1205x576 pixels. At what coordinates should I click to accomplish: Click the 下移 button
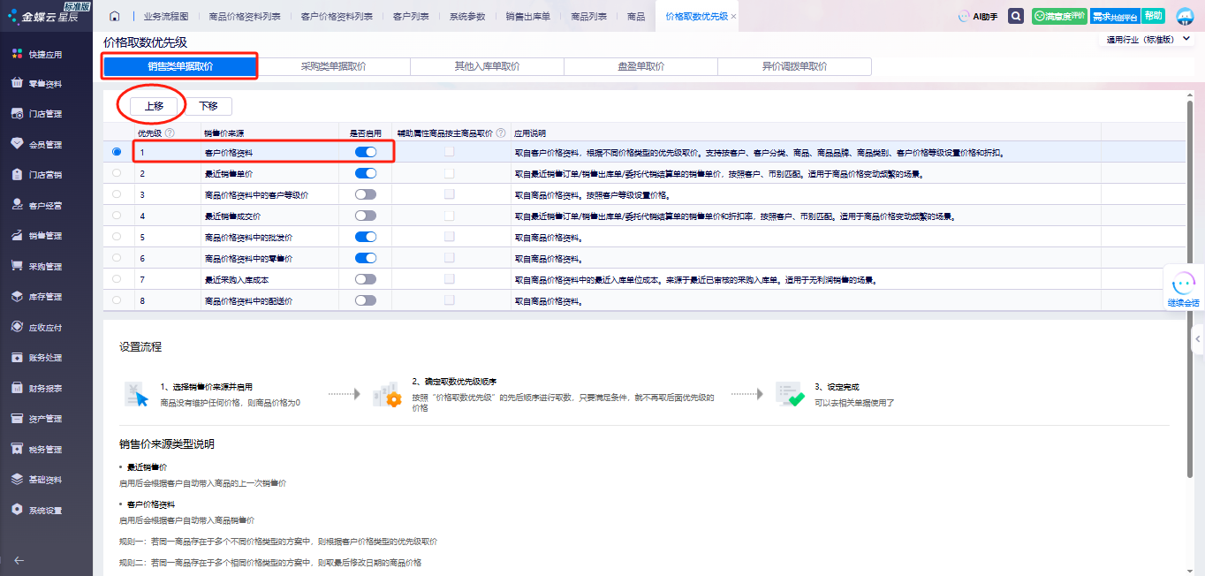[208, 106]
